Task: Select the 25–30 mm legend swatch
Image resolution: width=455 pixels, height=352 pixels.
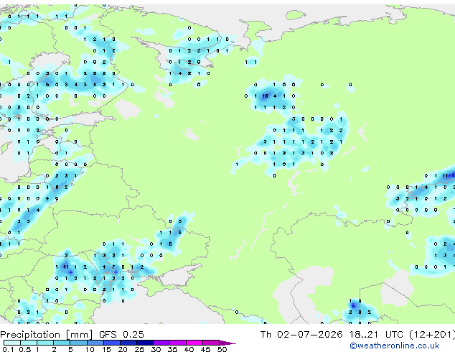Action: pyautogui.click(x=145, y=343)
